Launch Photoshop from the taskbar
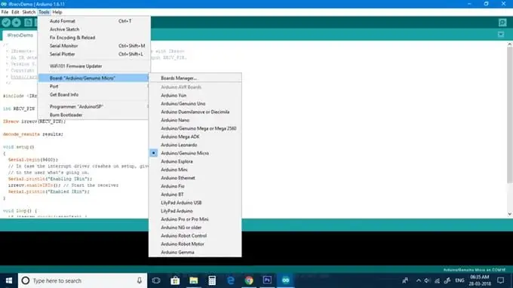The image size is (513, 288). (267, 280)
